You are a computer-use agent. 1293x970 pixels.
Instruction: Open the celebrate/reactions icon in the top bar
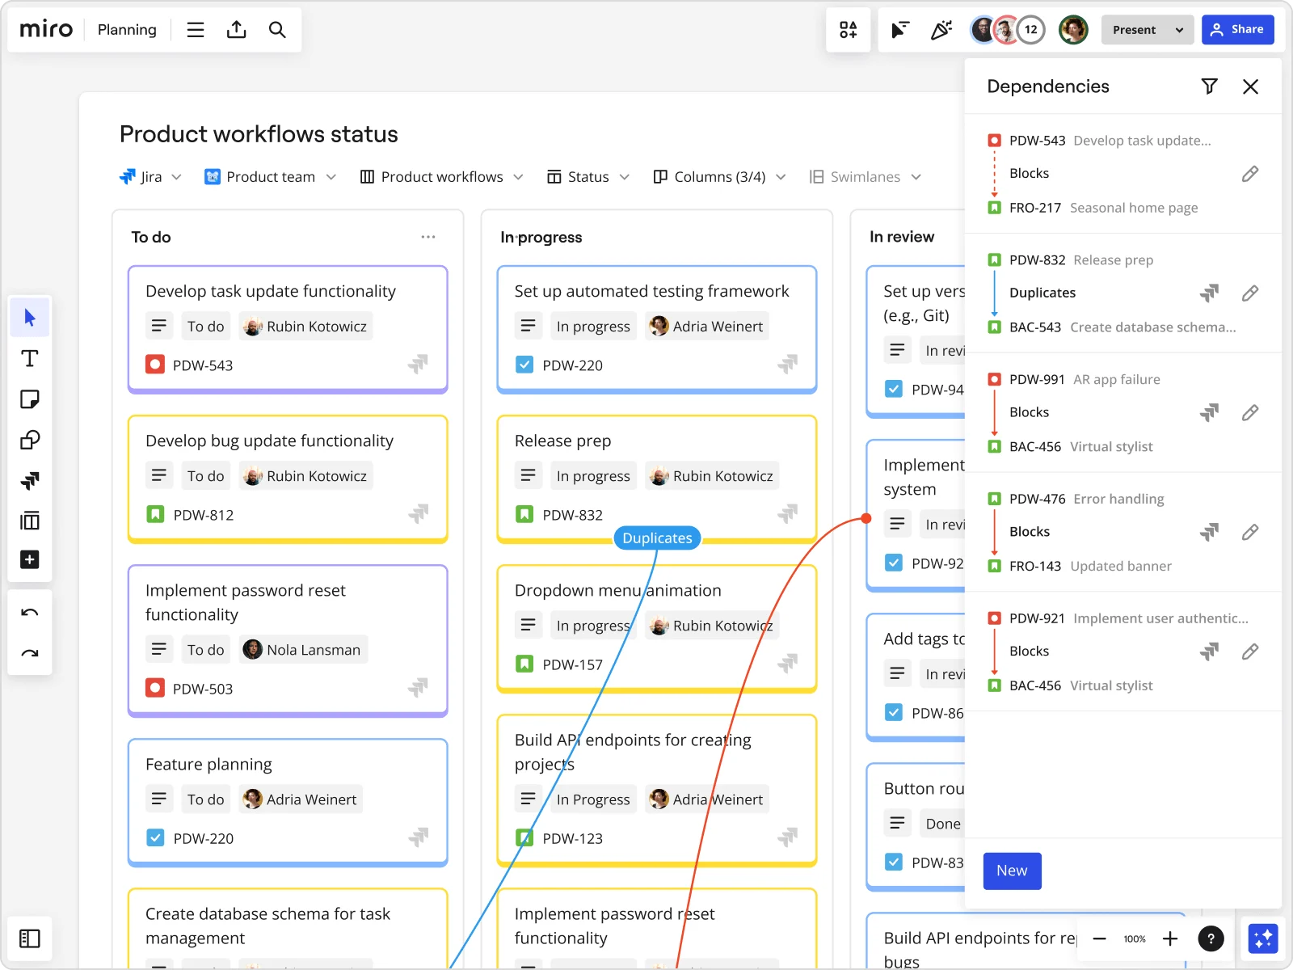(941, 29)
